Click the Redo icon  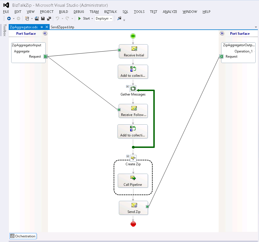point(67,18)
